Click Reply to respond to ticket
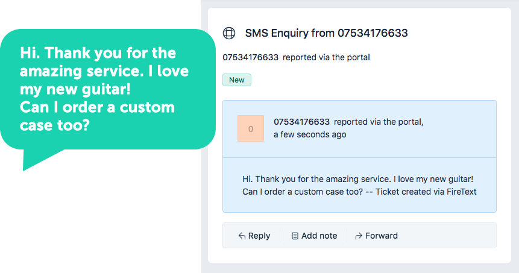 (254, 236)
